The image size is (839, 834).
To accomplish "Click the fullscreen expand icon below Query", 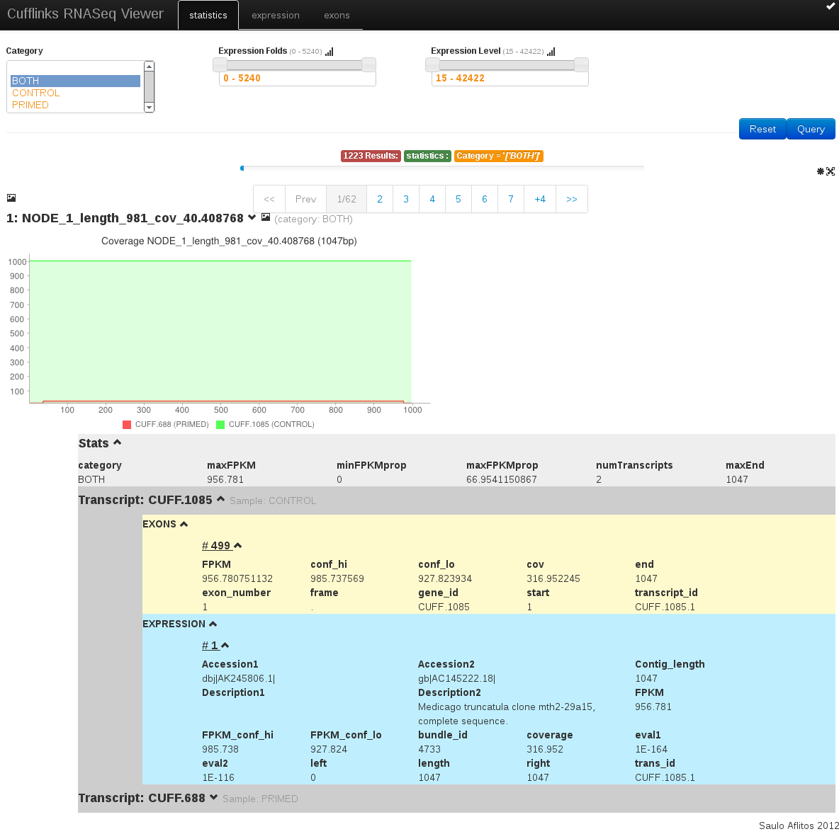I will point(830,171).
